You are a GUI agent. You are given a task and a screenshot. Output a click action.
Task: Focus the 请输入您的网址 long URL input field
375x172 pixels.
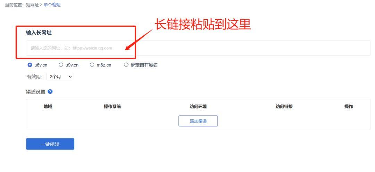198,48
